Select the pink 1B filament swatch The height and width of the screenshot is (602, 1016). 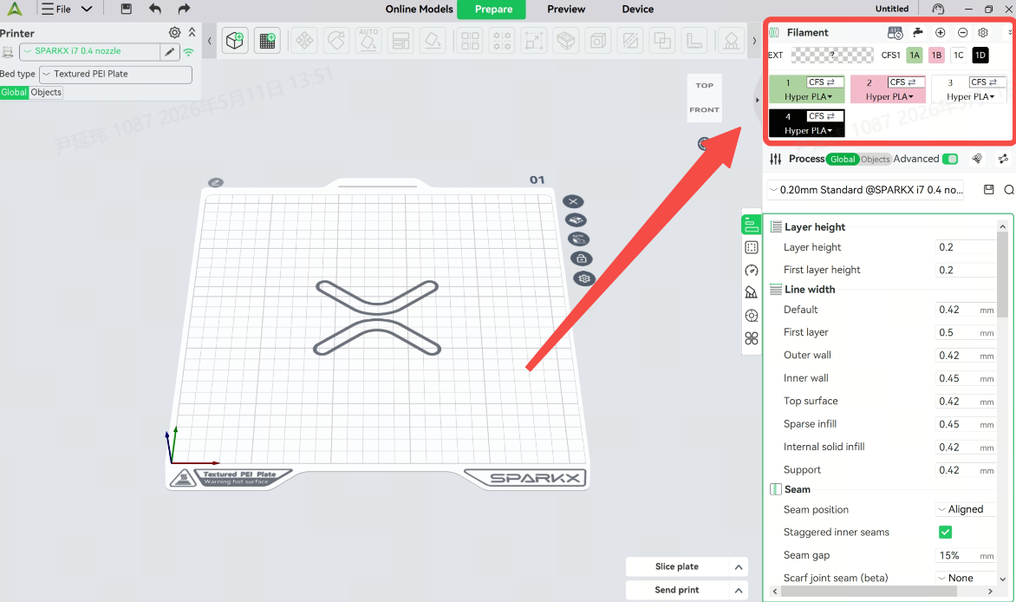pos(936,56)
